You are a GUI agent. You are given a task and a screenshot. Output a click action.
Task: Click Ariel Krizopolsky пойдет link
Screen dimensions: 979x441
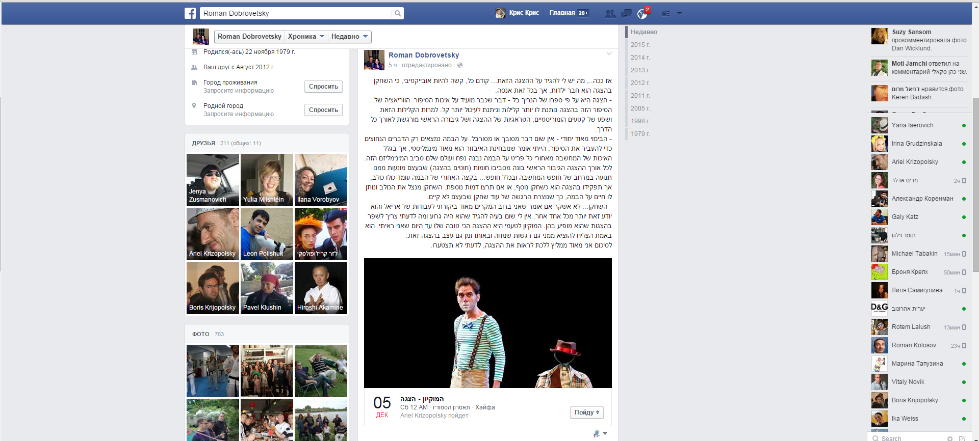(x=434, y=416)
